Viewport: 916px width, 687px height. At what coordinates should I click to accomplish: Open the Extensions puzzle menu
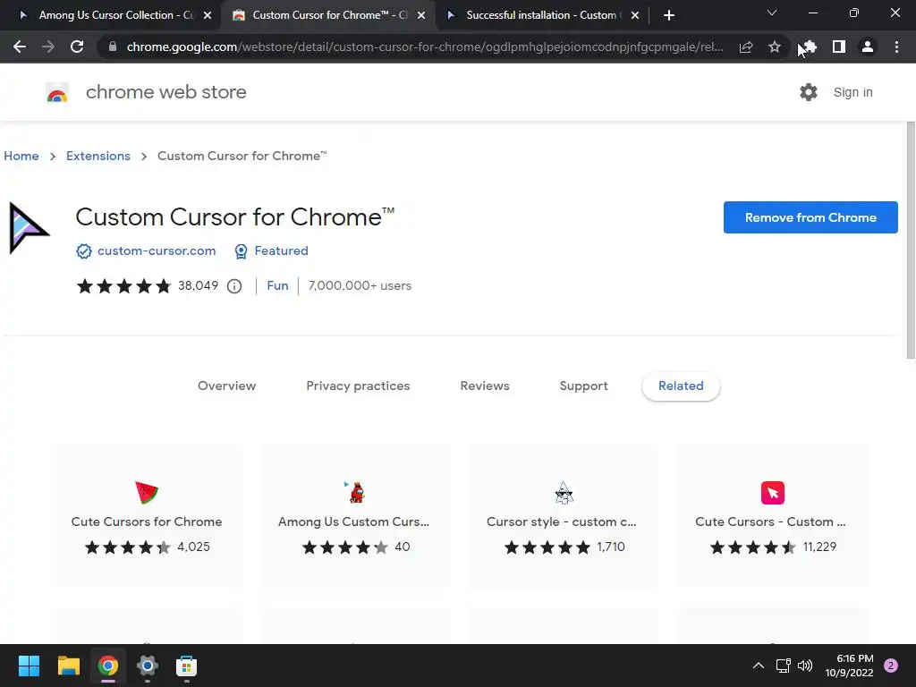(809, 47)
